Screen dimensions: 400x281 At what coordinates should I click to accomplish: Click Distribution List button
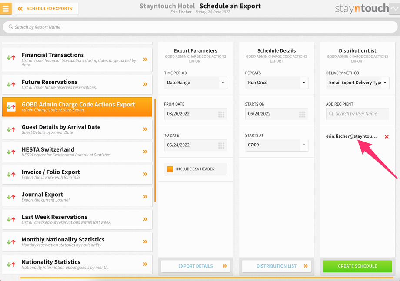pos(277,266)
